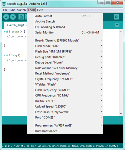
Task: Expand Port "COM21" submenu
Action: click(65, 117)
